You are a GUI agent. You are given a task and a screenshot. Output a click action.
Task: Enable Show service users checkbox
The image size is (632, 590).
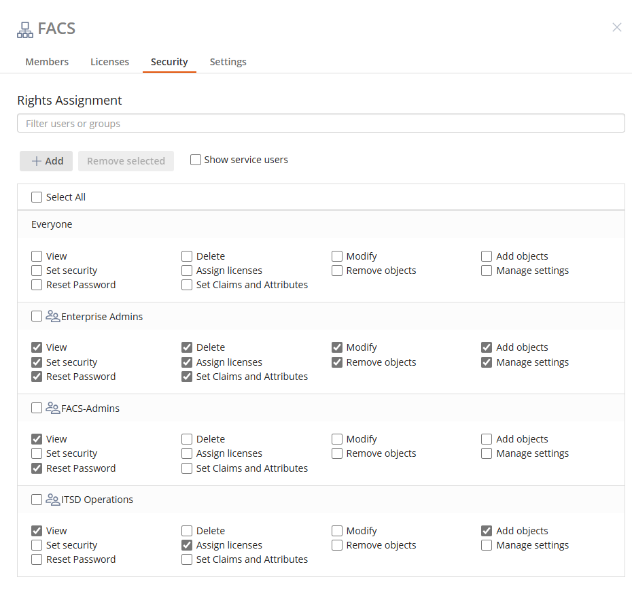click(196, 160)
